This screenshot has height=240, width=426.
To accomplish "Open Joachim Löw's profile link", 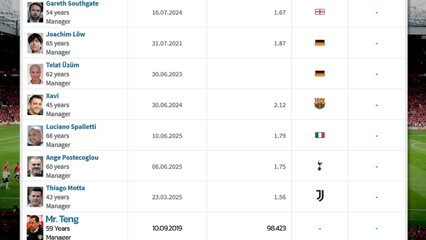I will 65,34.
